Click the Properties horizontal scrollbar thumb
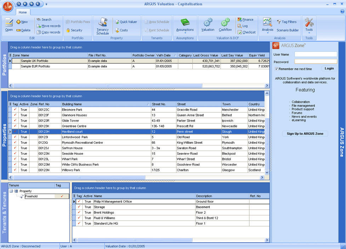The width and height of the screenshot is (346, 249). pos(79,177)
